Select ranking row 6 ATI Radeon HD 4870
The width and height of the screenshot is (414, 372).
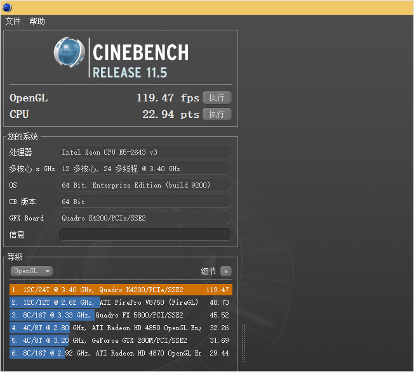121,353
